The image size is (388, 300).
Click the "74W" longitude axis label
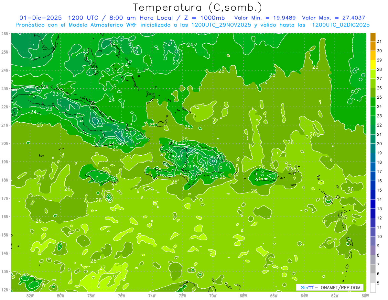tap(152, 295)
